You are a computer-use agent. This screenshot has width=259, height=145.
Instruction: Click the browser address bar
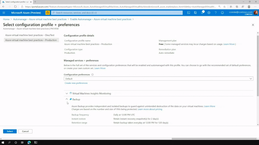[120, 7]
